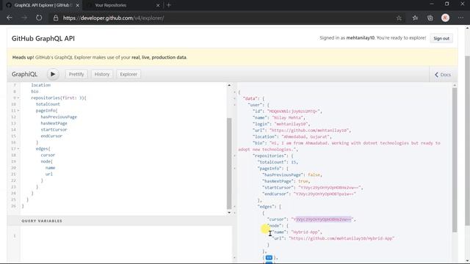Reload the current page

point(39,18)
